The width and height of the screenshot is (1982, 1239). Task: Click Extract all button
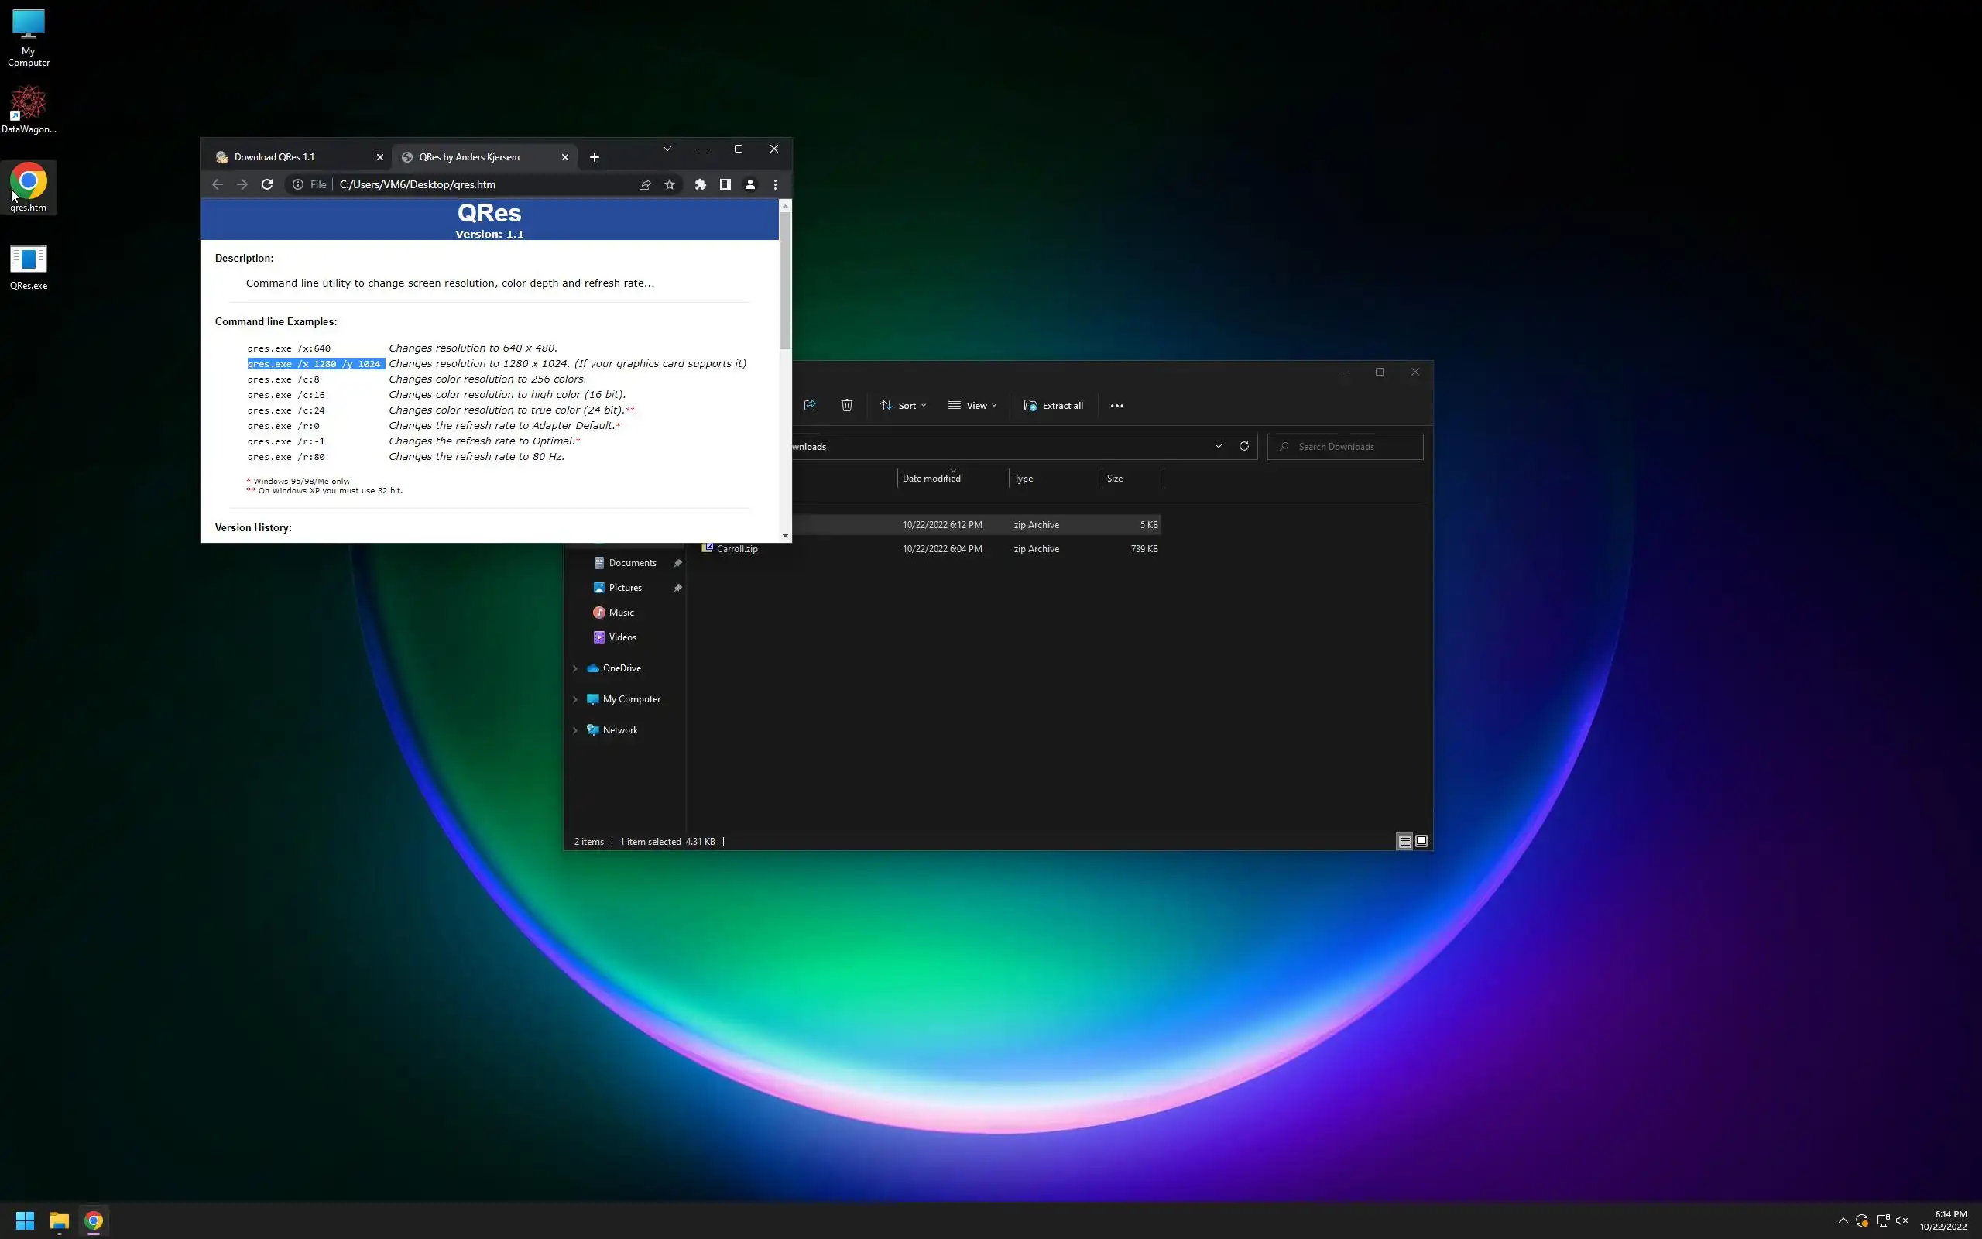(1053, 406)
